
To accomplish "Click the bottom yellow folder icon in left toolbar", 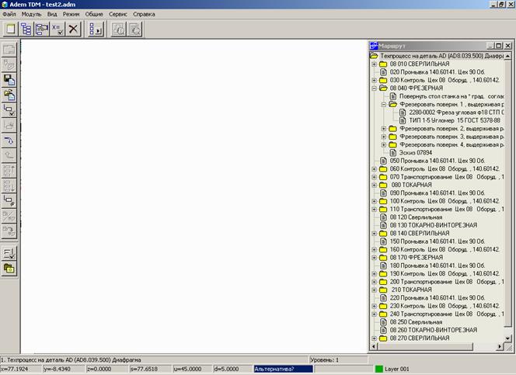I will coord(10,268).
